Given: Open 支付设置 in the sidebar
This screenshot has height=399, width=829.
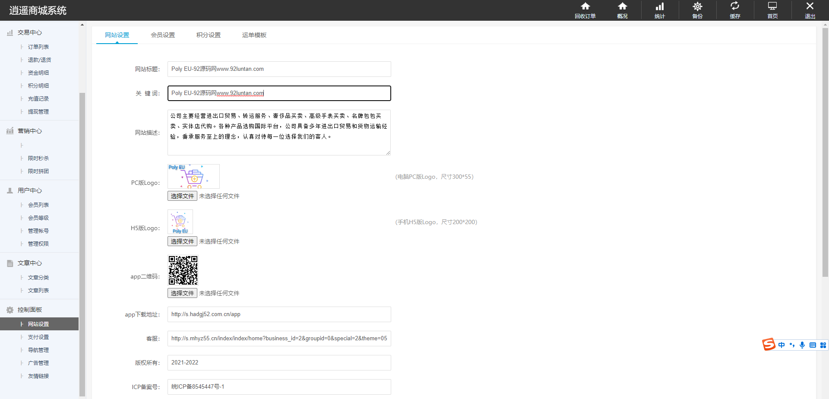Looking at the screenshot, I should [39, 337].
